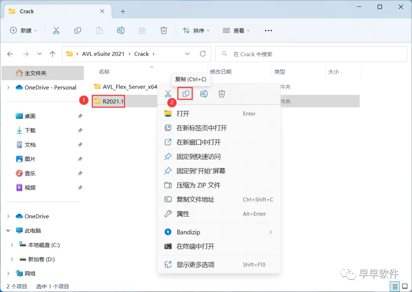
Task: Click the pin icon next to 下载
Action: (80, 130)
